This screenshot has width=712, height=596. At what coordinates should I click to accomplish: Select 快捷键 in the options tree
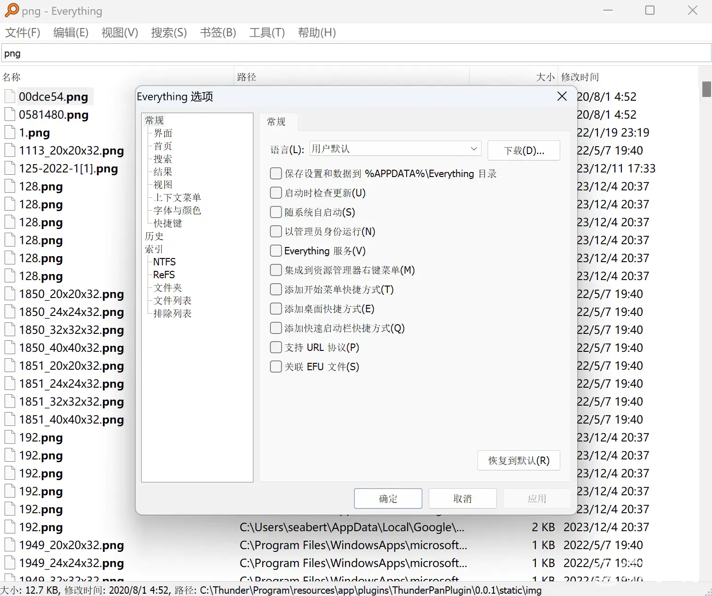167,223
